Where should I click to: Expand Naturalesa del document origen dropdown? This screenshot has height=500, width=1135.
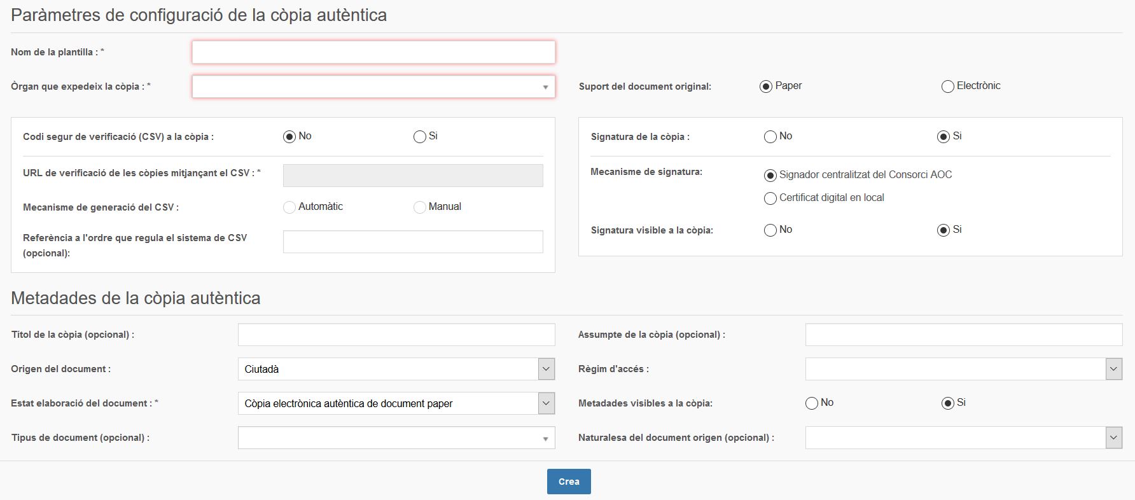[963, 438]
